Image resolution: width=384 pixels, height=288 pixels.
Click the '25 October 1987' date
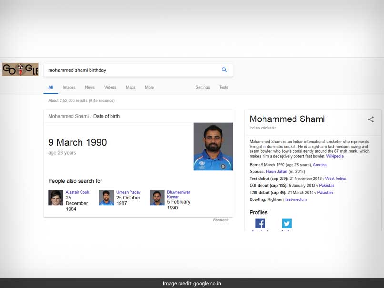tap(128, 200)
